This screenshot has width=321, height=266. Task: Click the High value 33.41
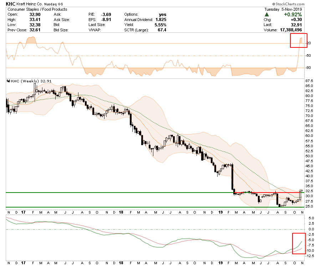click(x=35, y=20)
